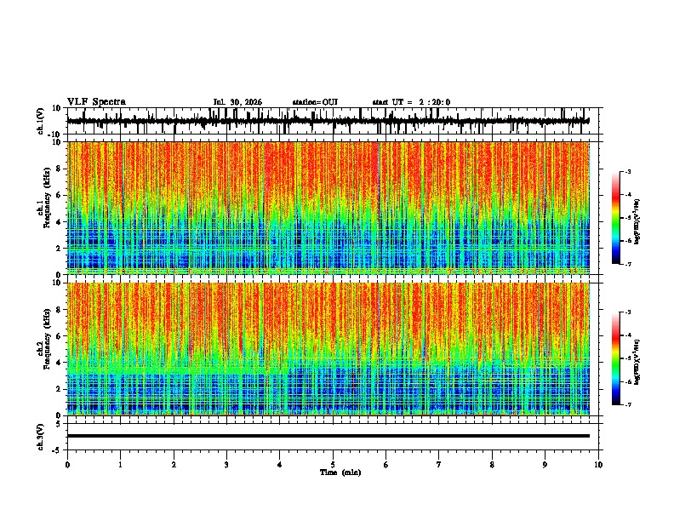Click the -3 label on ch.1 color scale
The height and width of the screenshot is (521, 674).
click(x=627, y=172)
